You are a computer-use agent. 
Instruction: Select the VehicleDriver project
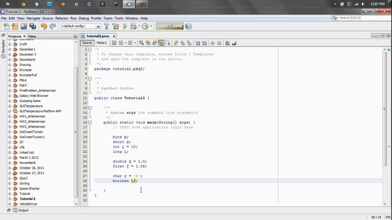click(x=28, y=204)
